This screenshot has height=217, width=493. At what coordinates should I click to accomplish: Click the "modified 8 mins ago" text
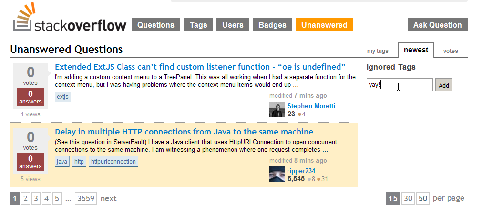298,160
